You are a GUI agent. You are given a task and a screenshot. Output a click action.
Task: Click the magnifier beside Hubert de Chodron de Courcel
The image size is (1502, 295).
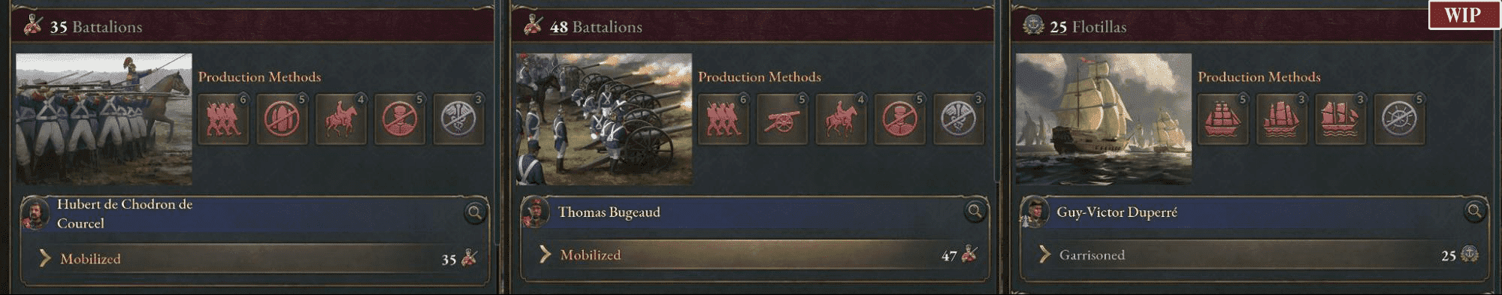(475, 213)
